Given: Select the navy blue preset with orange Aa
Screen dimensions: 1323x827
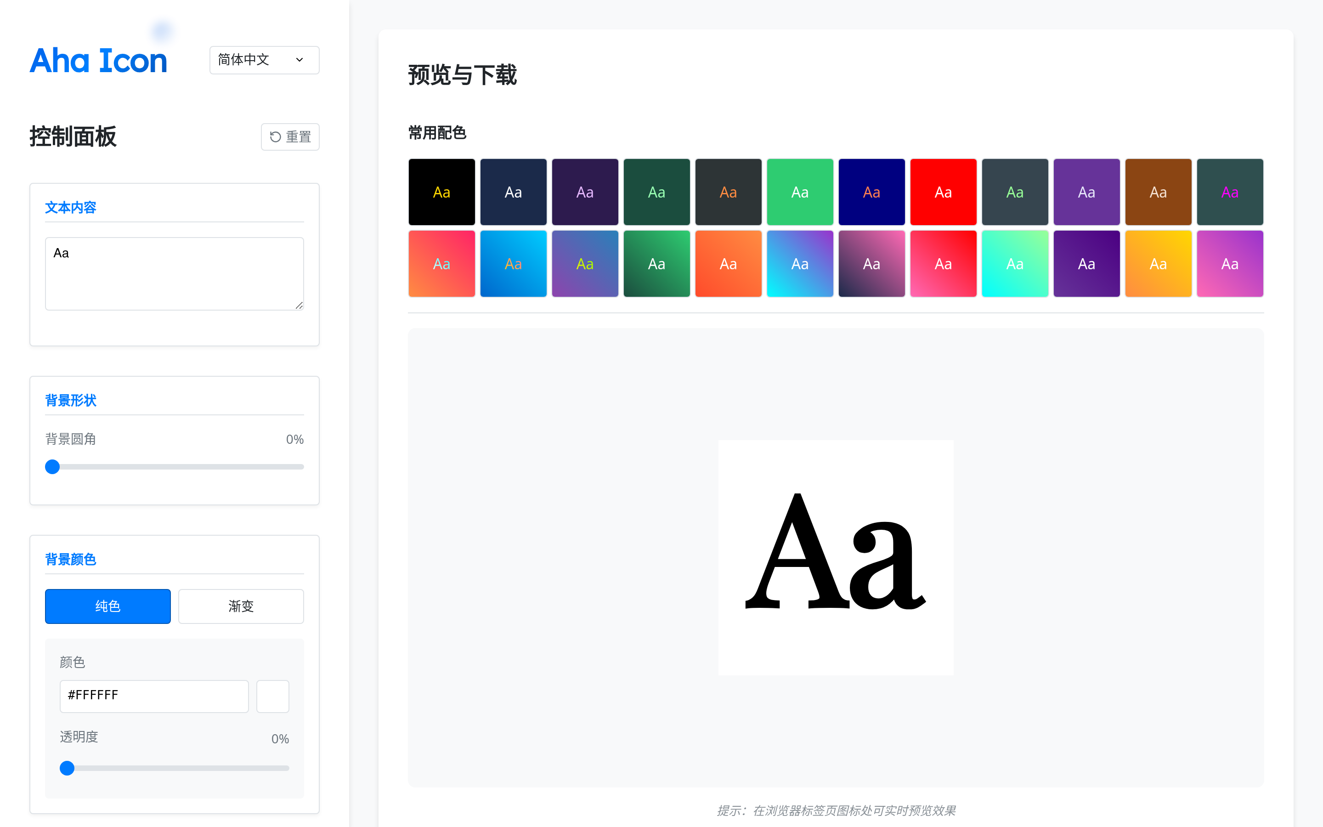Looking at the screenshot, I should pos(871,192).
